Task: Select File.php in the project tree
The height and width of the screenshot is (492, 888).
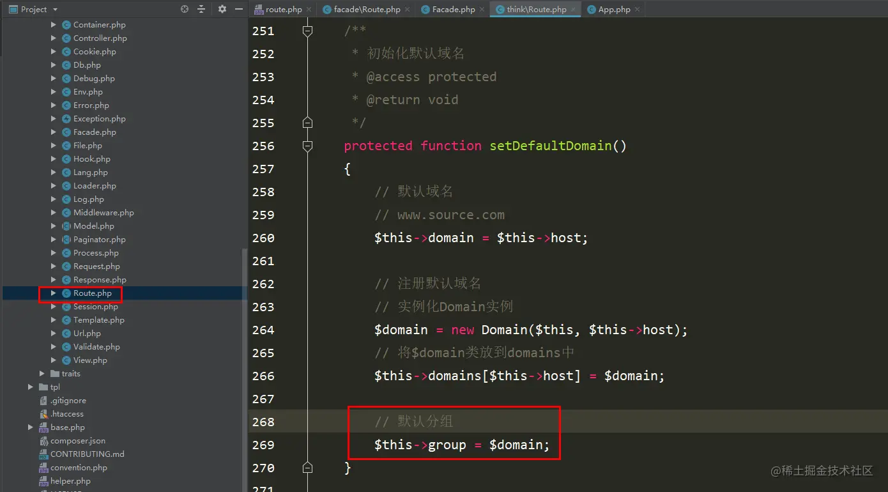Action: 88,146
